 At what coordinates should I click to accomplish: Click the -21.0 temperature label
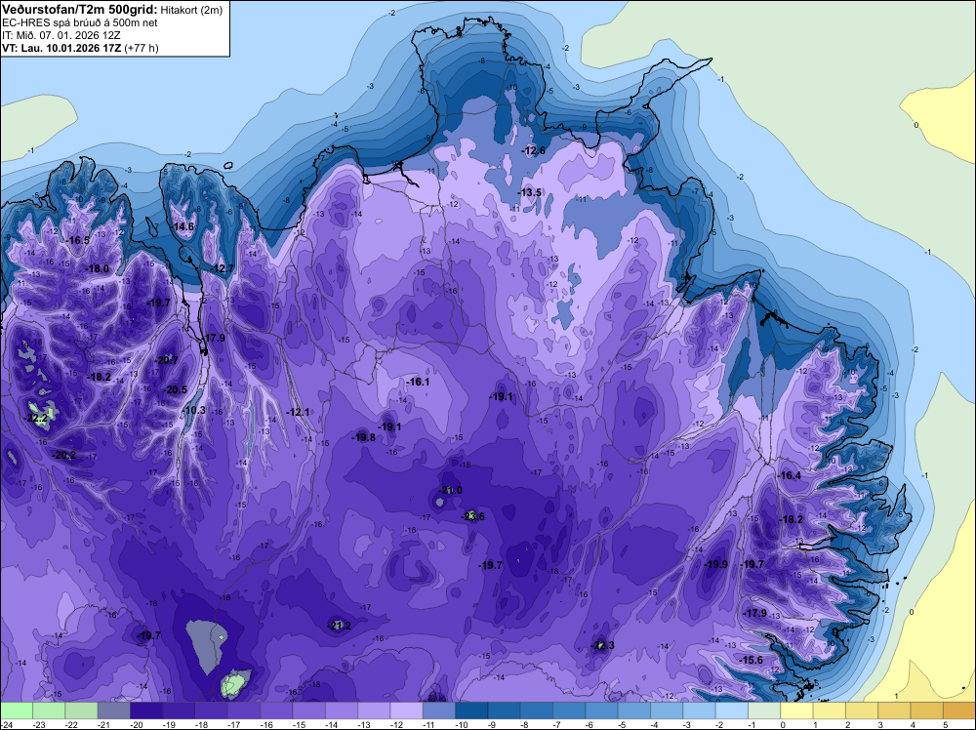(x=451, y=490)
